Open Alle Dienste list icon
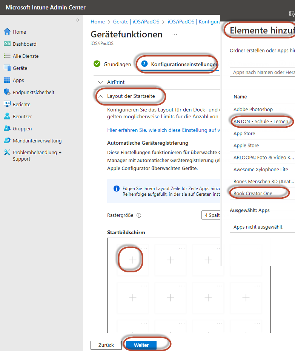The width and height of the screenshot is (295, 351). (7, 56)
